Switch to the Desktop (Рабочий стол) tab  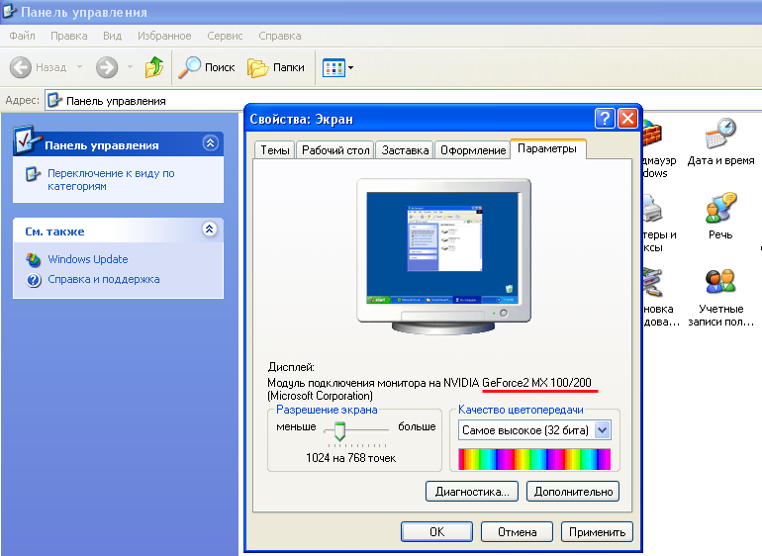tap(335, 150)
